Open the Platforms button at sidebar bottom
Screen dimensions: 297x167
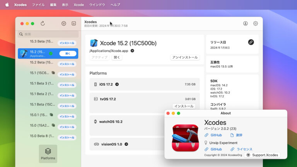(48, 154)
